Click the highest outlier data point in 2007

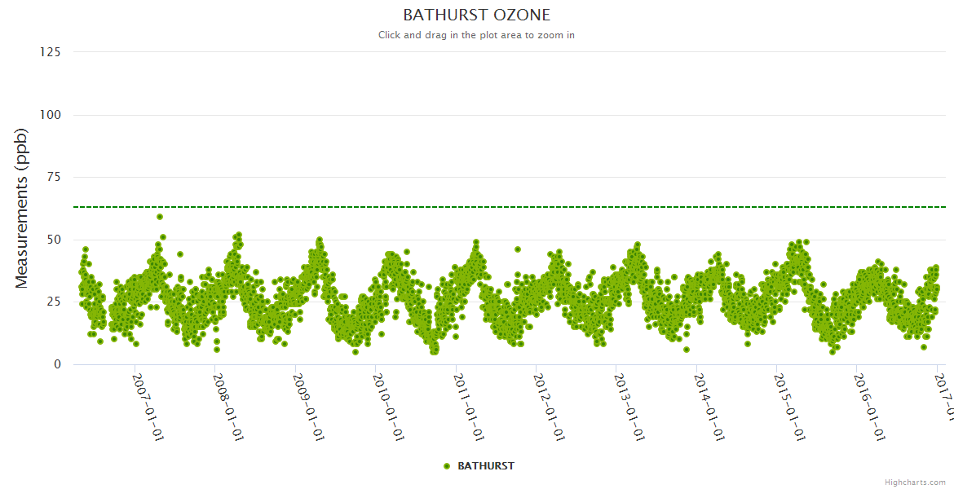tap(160, 217)
